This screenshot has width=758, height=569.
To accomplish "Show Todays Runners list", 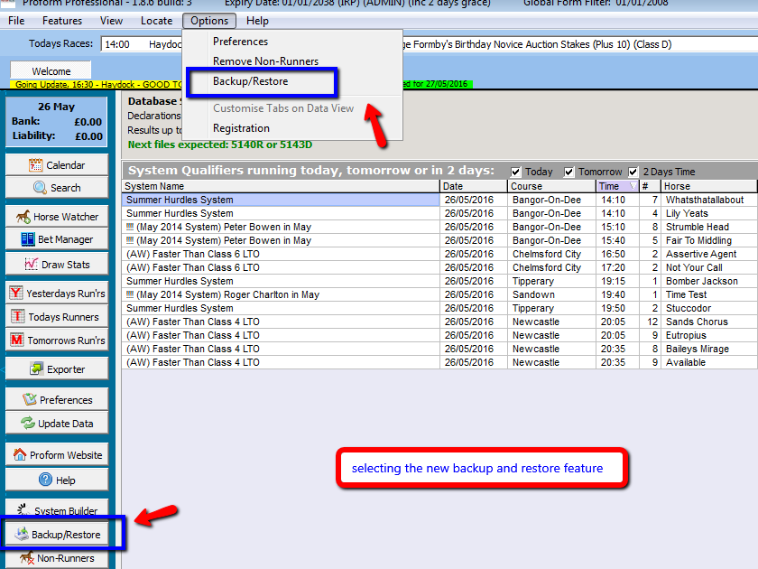I will [57, 317].
